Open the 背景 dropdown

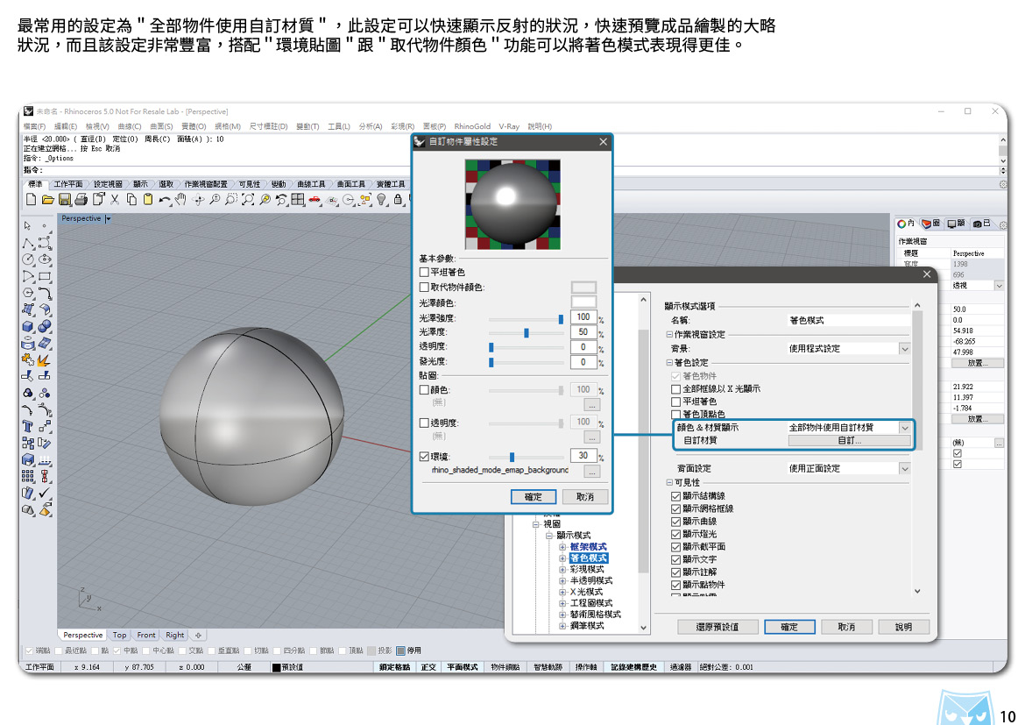(x=905, y=349)
